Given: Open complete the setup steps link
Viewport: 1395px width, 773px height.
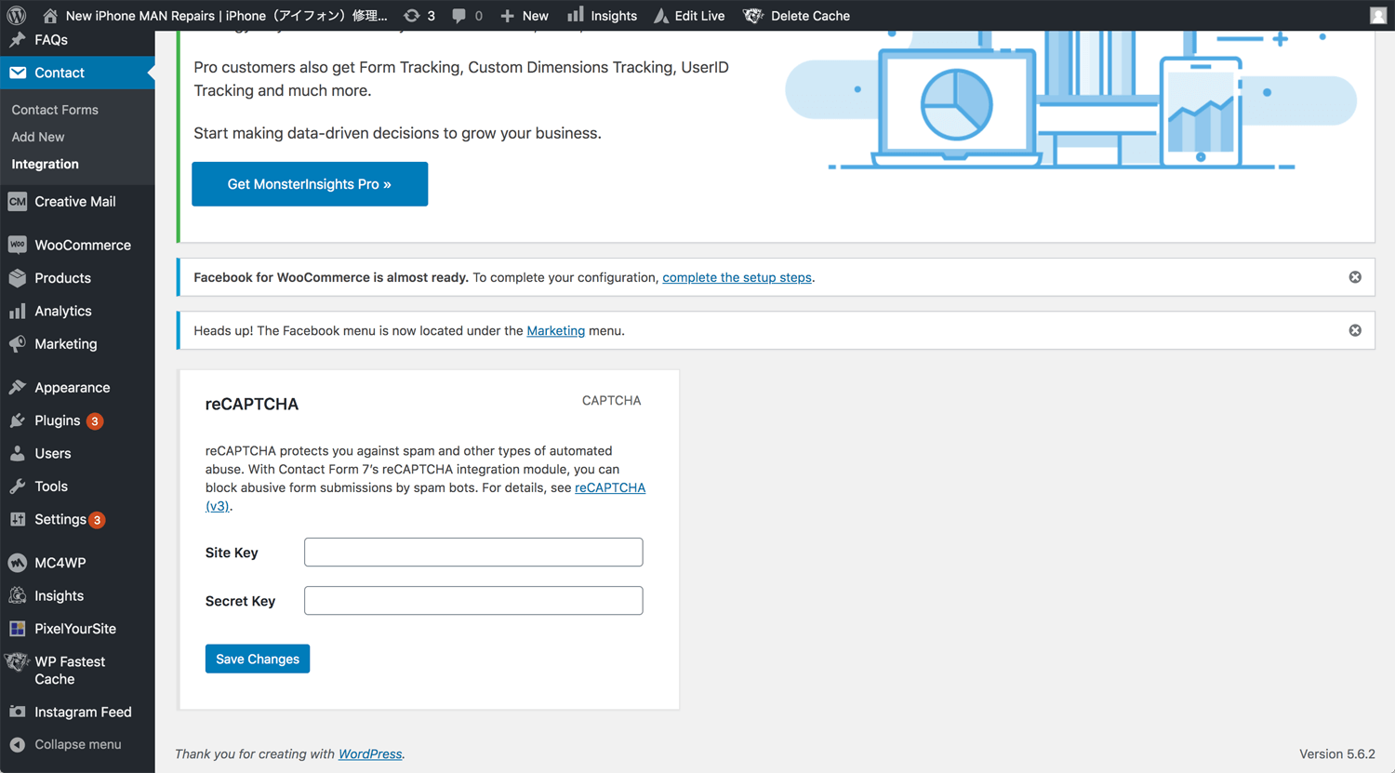Looking at the screenshot, I should click(737, 277).
